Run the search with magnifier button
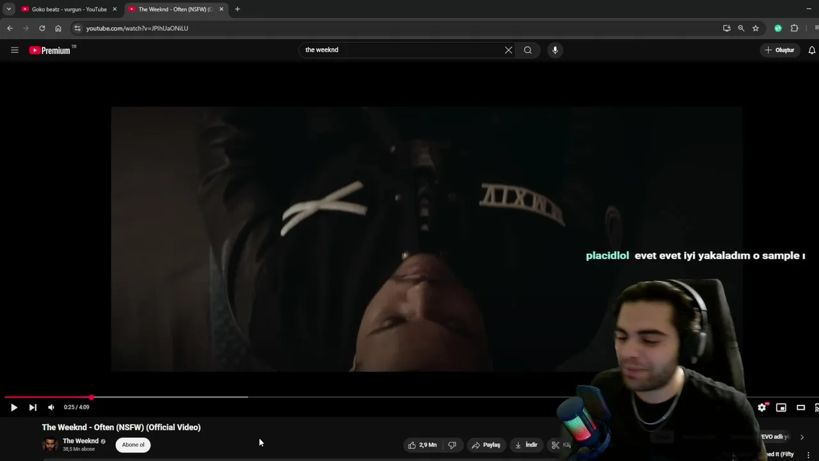Viewport: 819px width, 461px height. coord(528,50)
